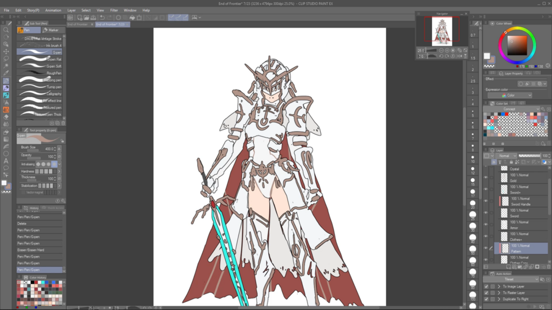Expand the To Raster Layer action
552x310 pixels.
(499, 293)
